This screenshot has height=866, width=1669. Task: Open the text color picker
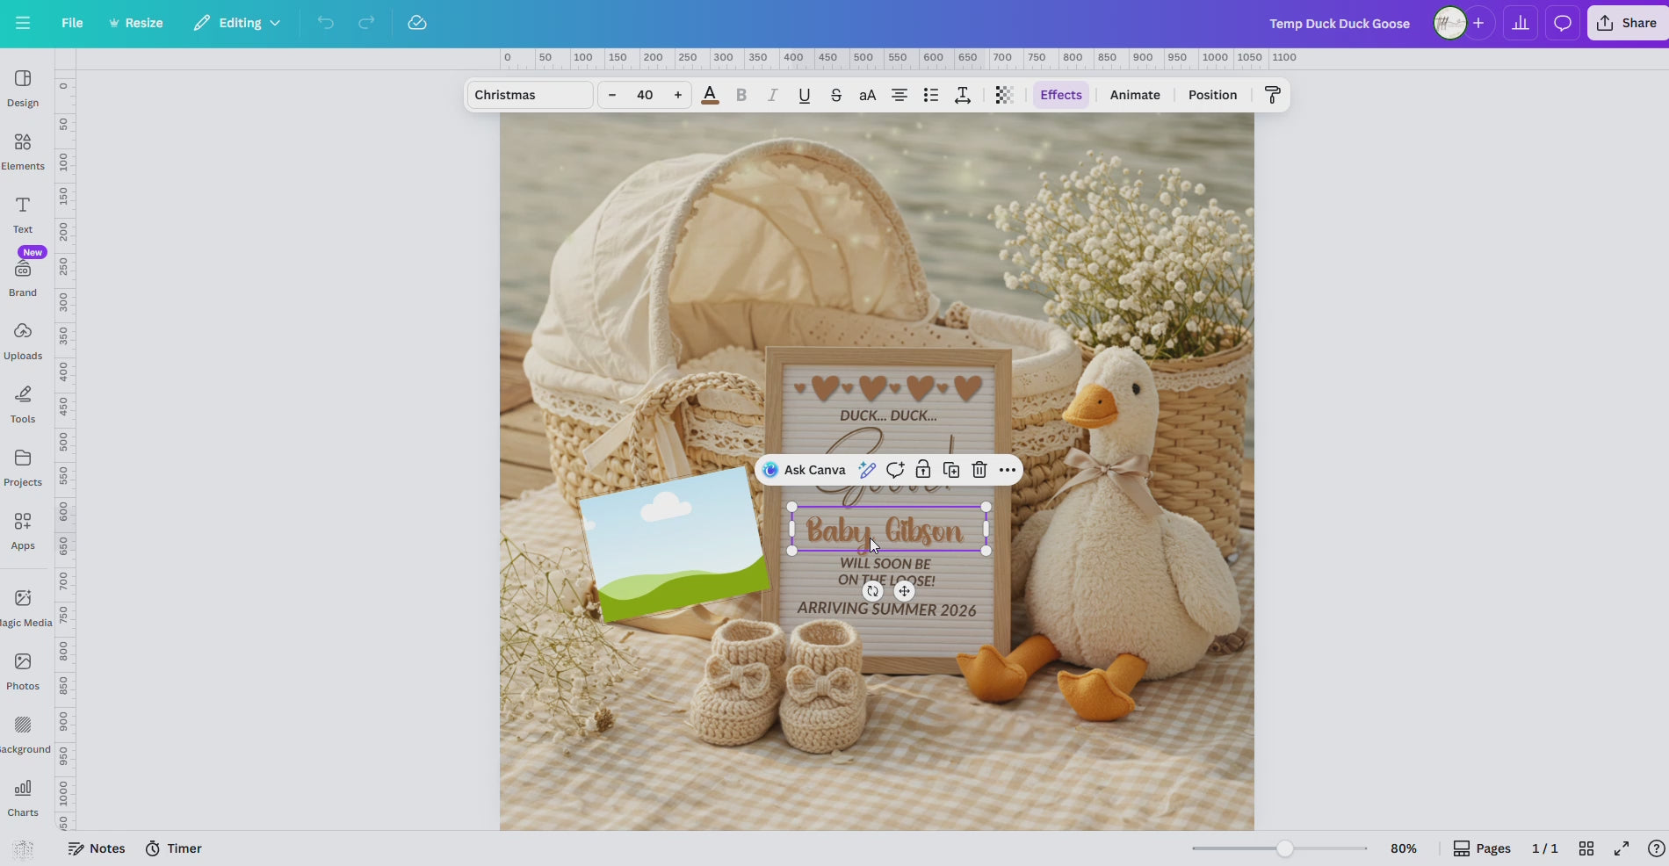[x=710, y=95]
